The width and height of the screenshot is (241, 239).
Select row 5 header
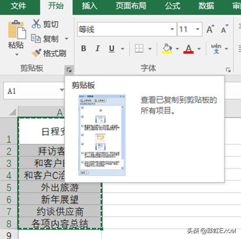tap(9, 187)
